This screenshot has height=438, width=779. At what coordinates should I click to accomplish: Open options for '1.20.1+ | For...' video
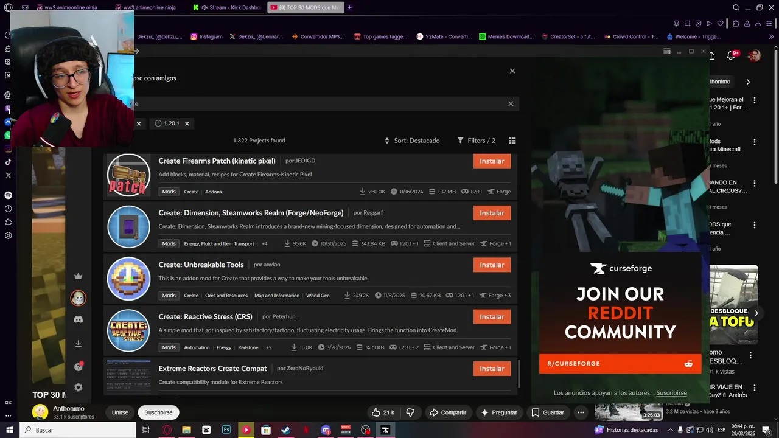tap(755, 100)
